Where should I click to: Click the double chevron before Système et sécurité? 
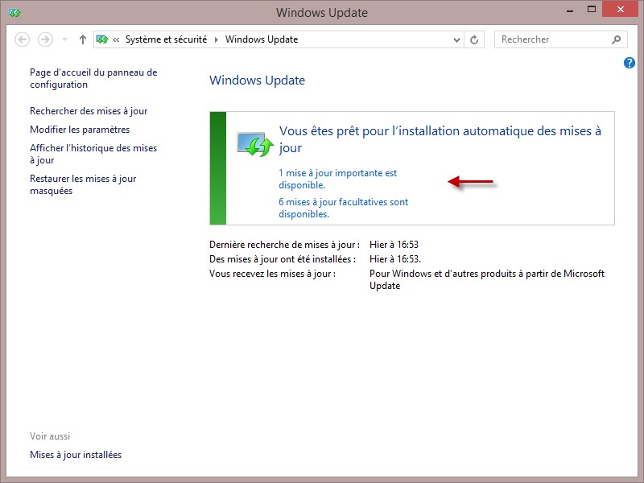(x=116, y=39)
